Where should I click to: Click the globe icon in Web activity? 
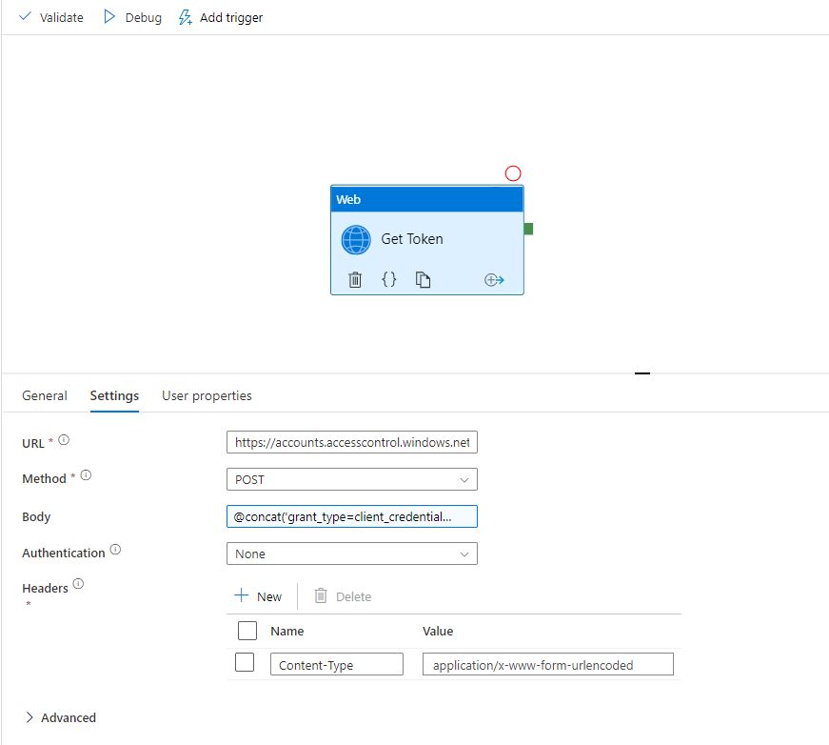coord(356,239)
